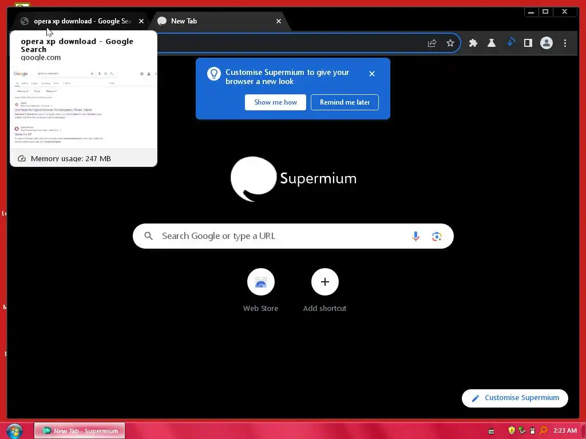Click the Show me how button
Screen dimensions: 586x439
(275, 102)
